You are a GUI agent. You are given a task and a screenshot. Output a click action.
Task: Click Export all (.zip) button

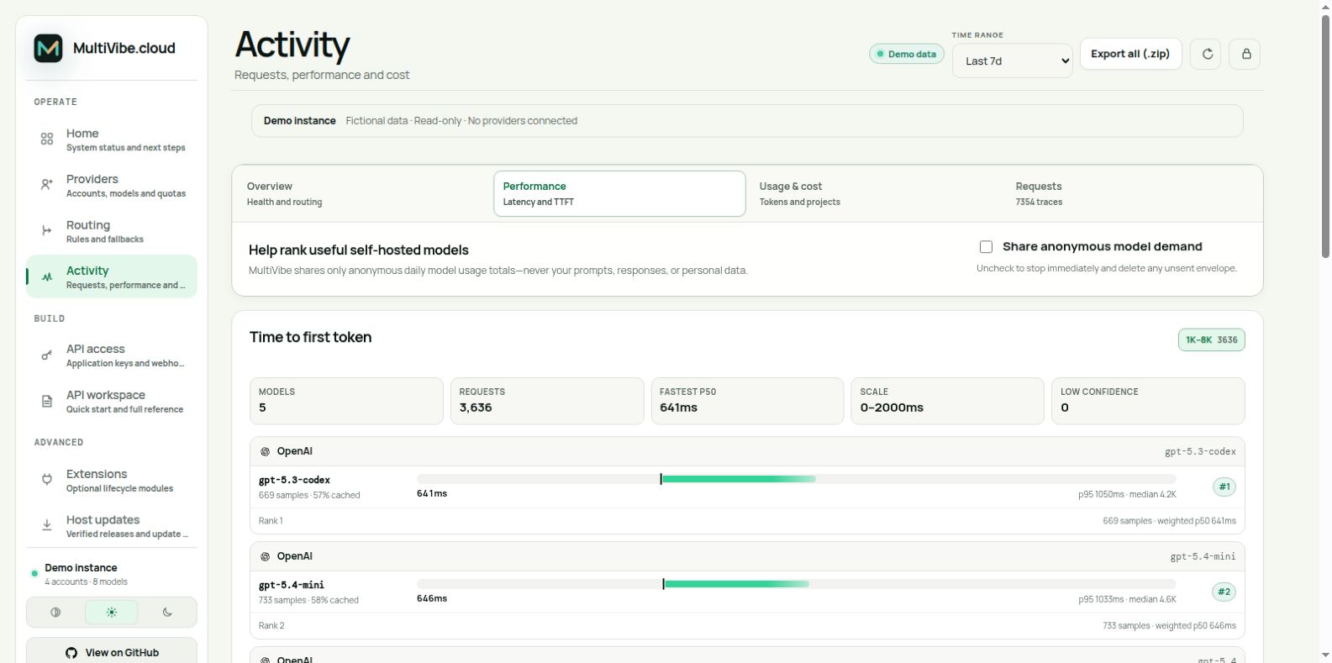pos(1130,54)
